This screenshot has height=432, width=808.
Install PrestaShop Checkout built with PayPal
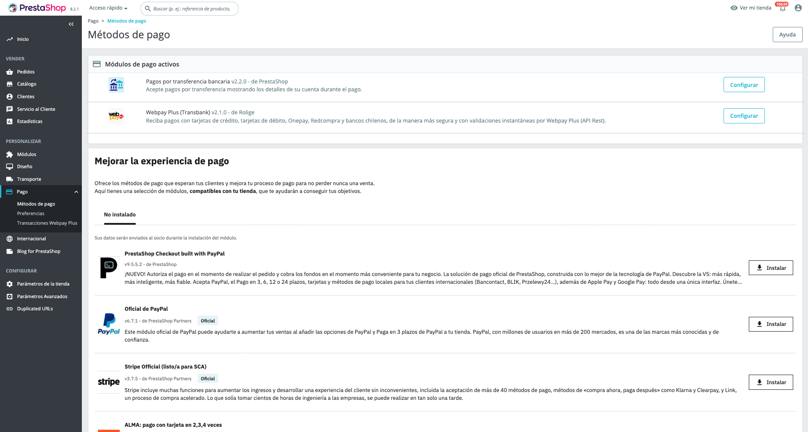771,268
